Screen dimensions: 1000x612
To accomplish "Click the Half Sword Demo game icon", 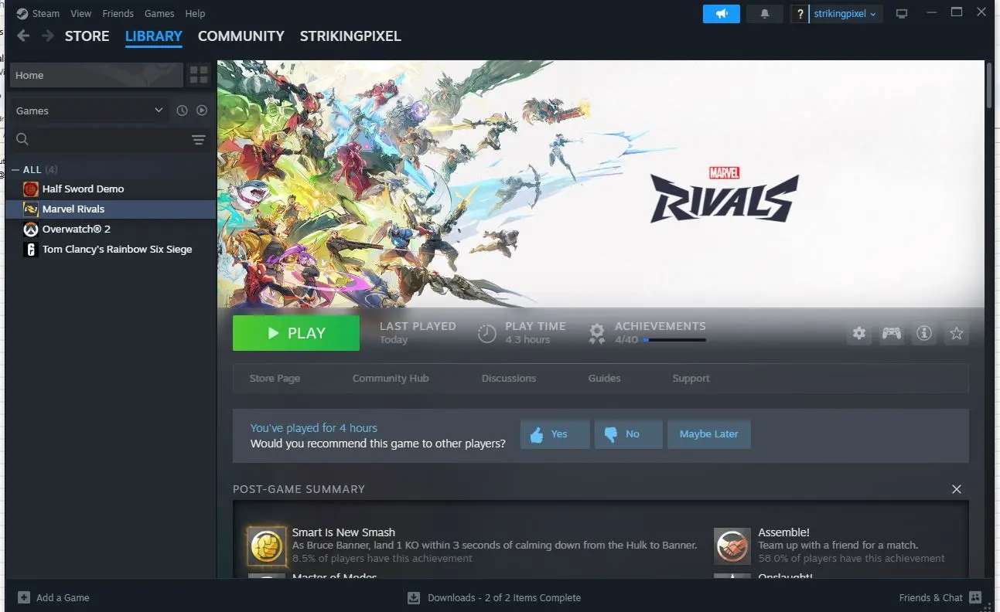I will point(31,189).
